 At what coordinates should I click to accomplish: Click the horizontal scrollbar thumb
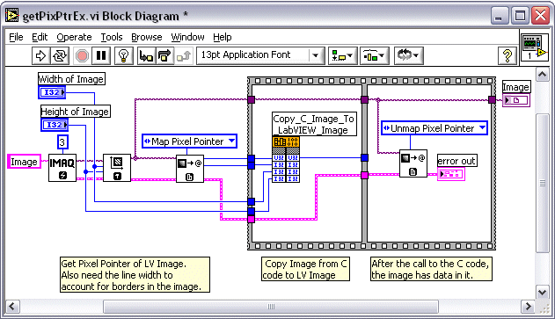(x=271, y=307)
